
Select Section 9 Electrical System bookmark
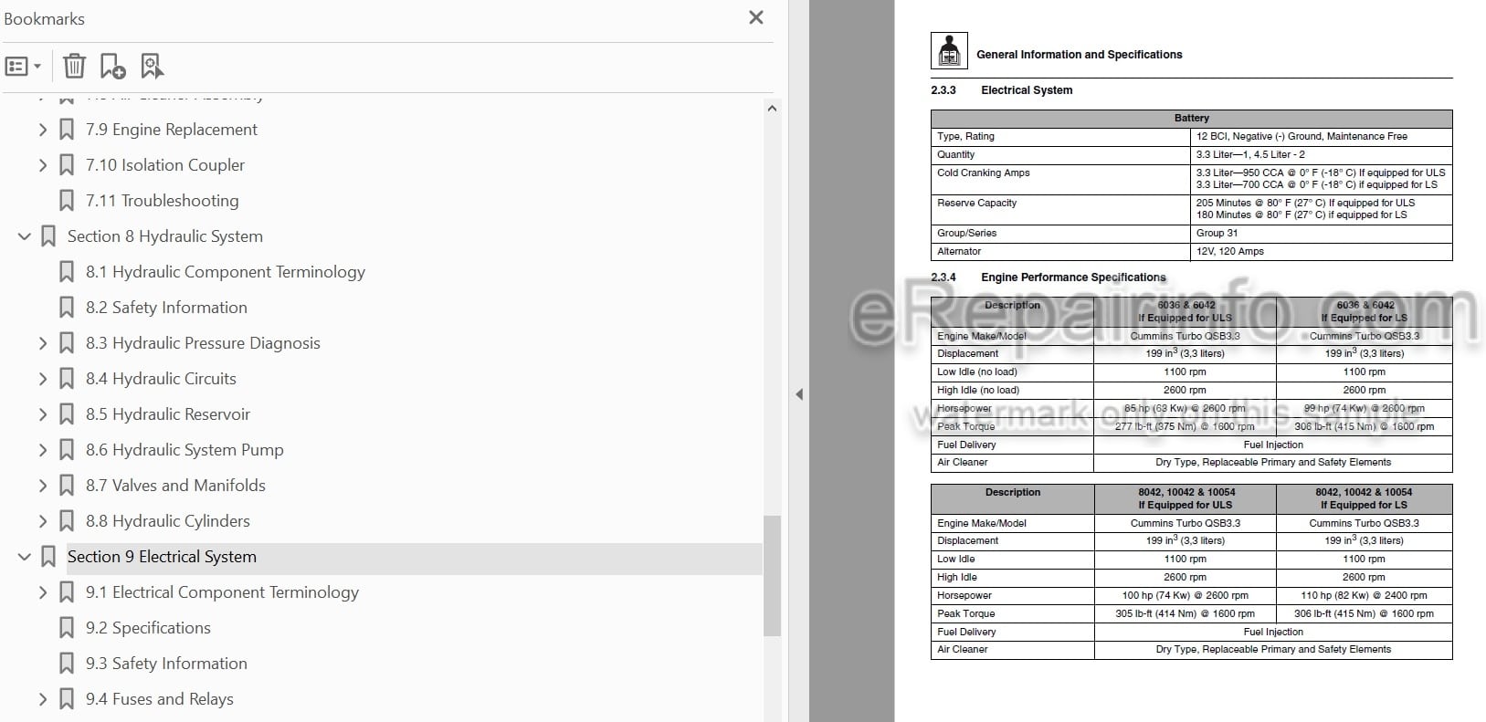point(162,557)
